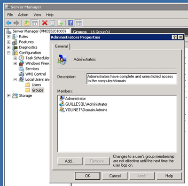Screen dimensions: 188x186
Task: Click the Properties toolbar icon
Action: tap(53, 23)
